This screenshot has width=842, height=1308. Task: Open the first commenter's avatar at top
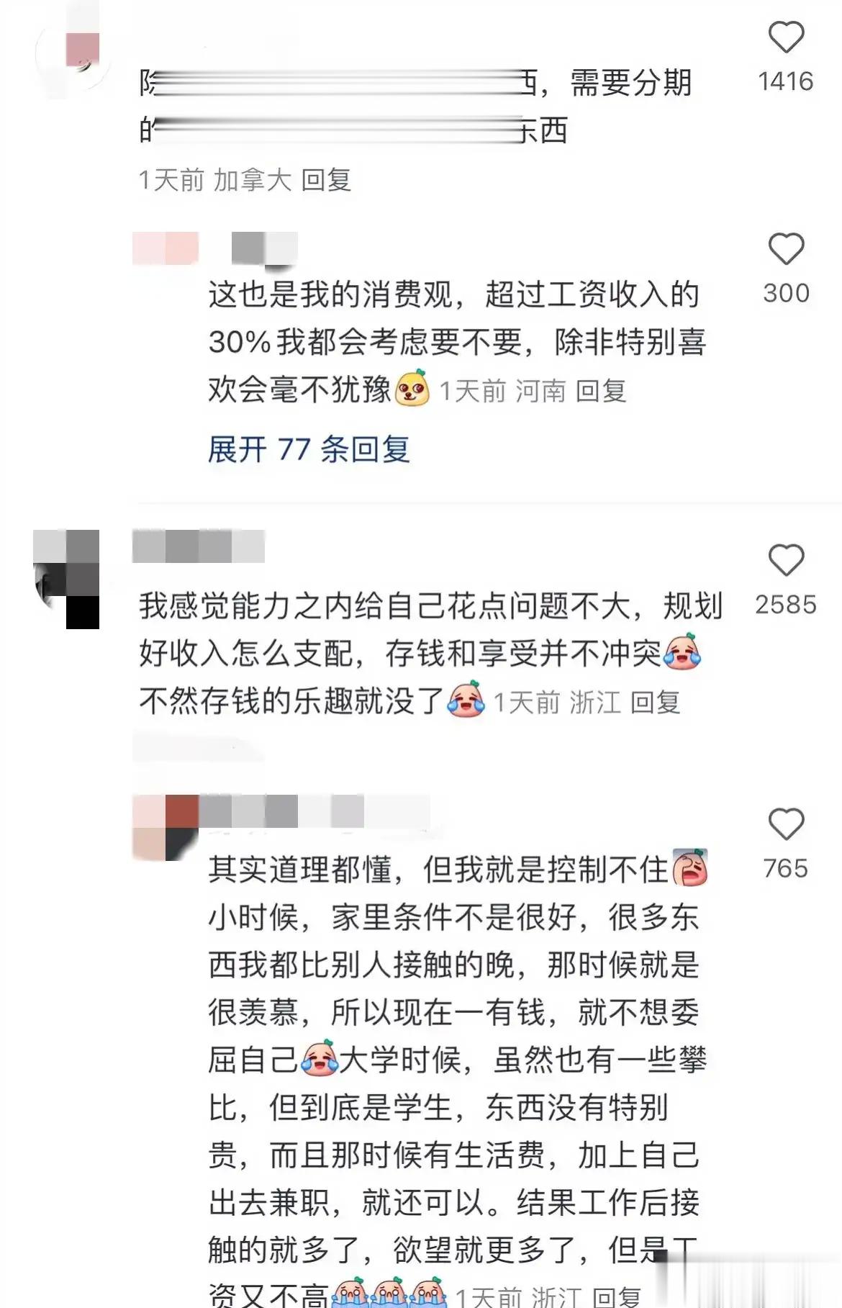(73, 53)
